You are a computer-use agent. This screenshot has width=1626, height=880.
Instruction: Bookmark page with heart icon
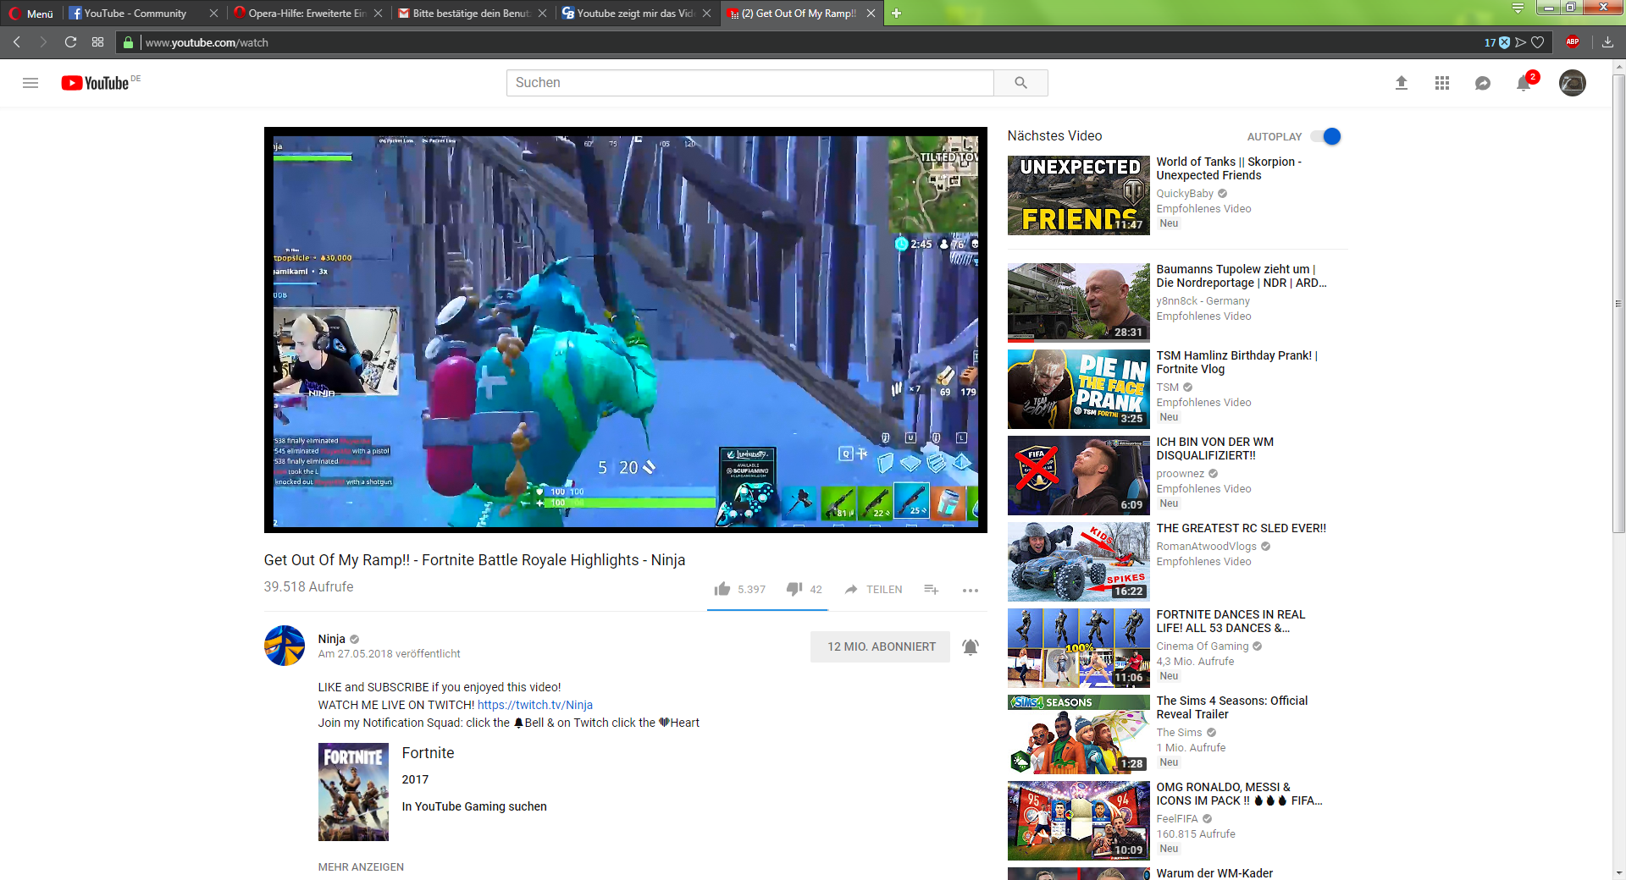(x=1538, y=41)
